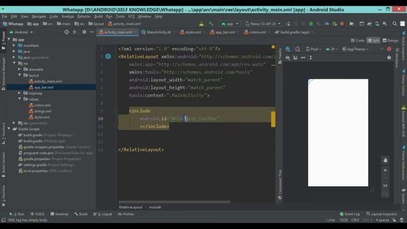Screen dimensions: 407x229
Task: Click the green Debug app bug icon
Action: 311,24
